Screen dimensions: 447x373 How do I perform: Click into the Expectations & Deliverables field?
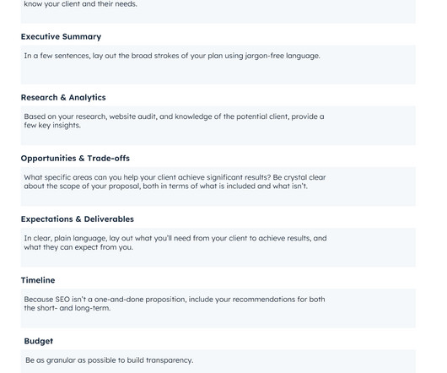(218, 247)
